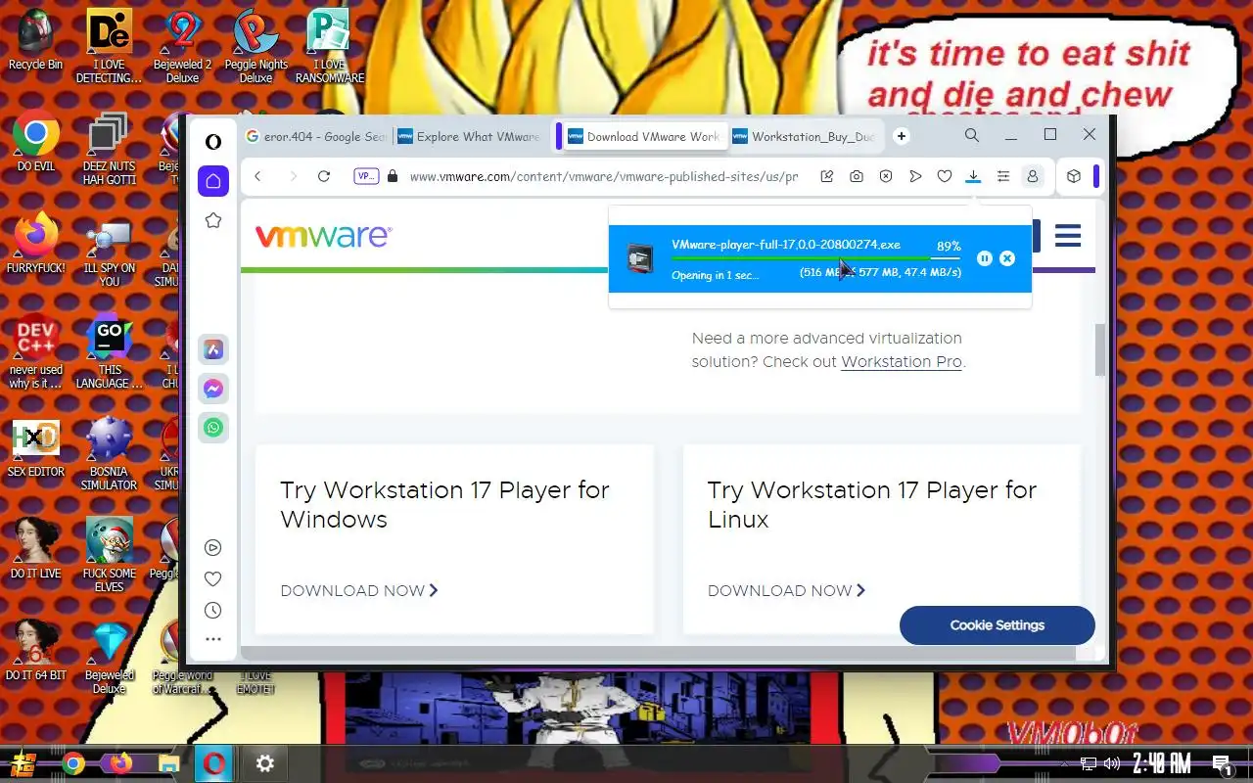Click the vmware logo on the page

click(x=324, y=236)
